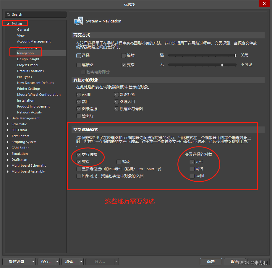Uncheck the 交互选择 checkbox
This screenshot has height=268, width=272.
78,155
